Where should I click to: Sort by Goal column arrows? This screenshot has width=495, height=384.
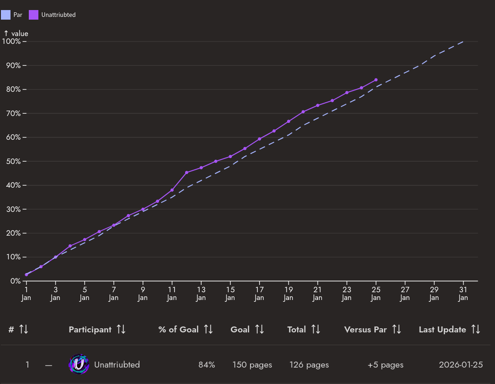[x=260, y=330]
